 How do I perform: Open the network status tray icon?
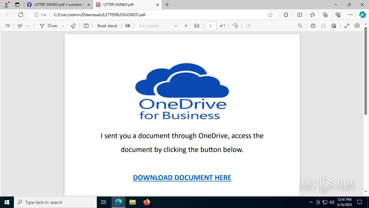coord(325,202)
